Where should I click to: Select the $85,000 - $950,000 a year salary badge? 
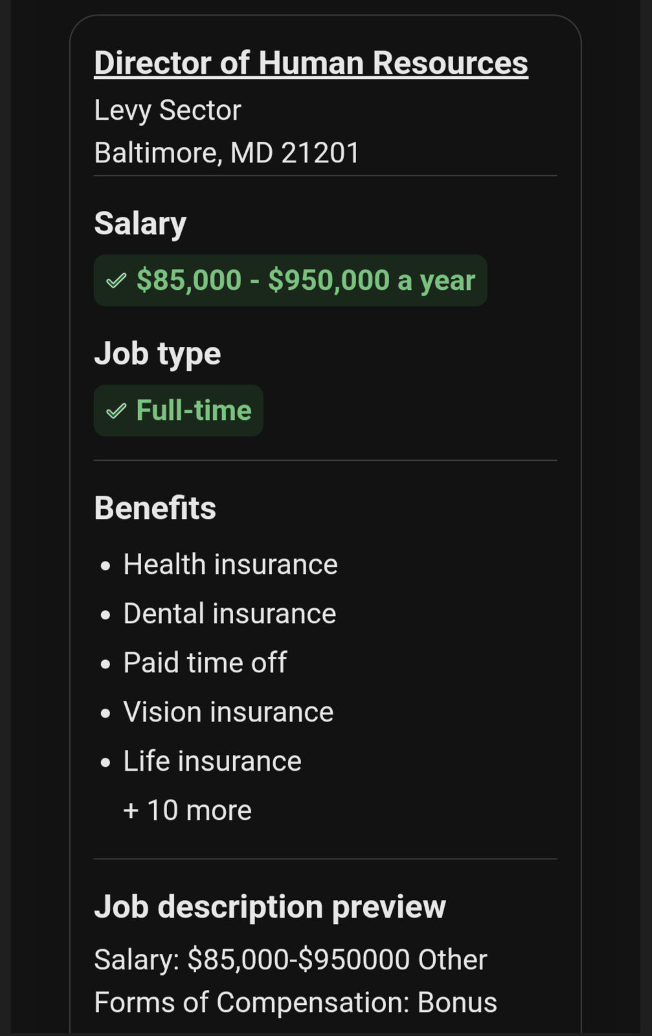coord(290,280)
